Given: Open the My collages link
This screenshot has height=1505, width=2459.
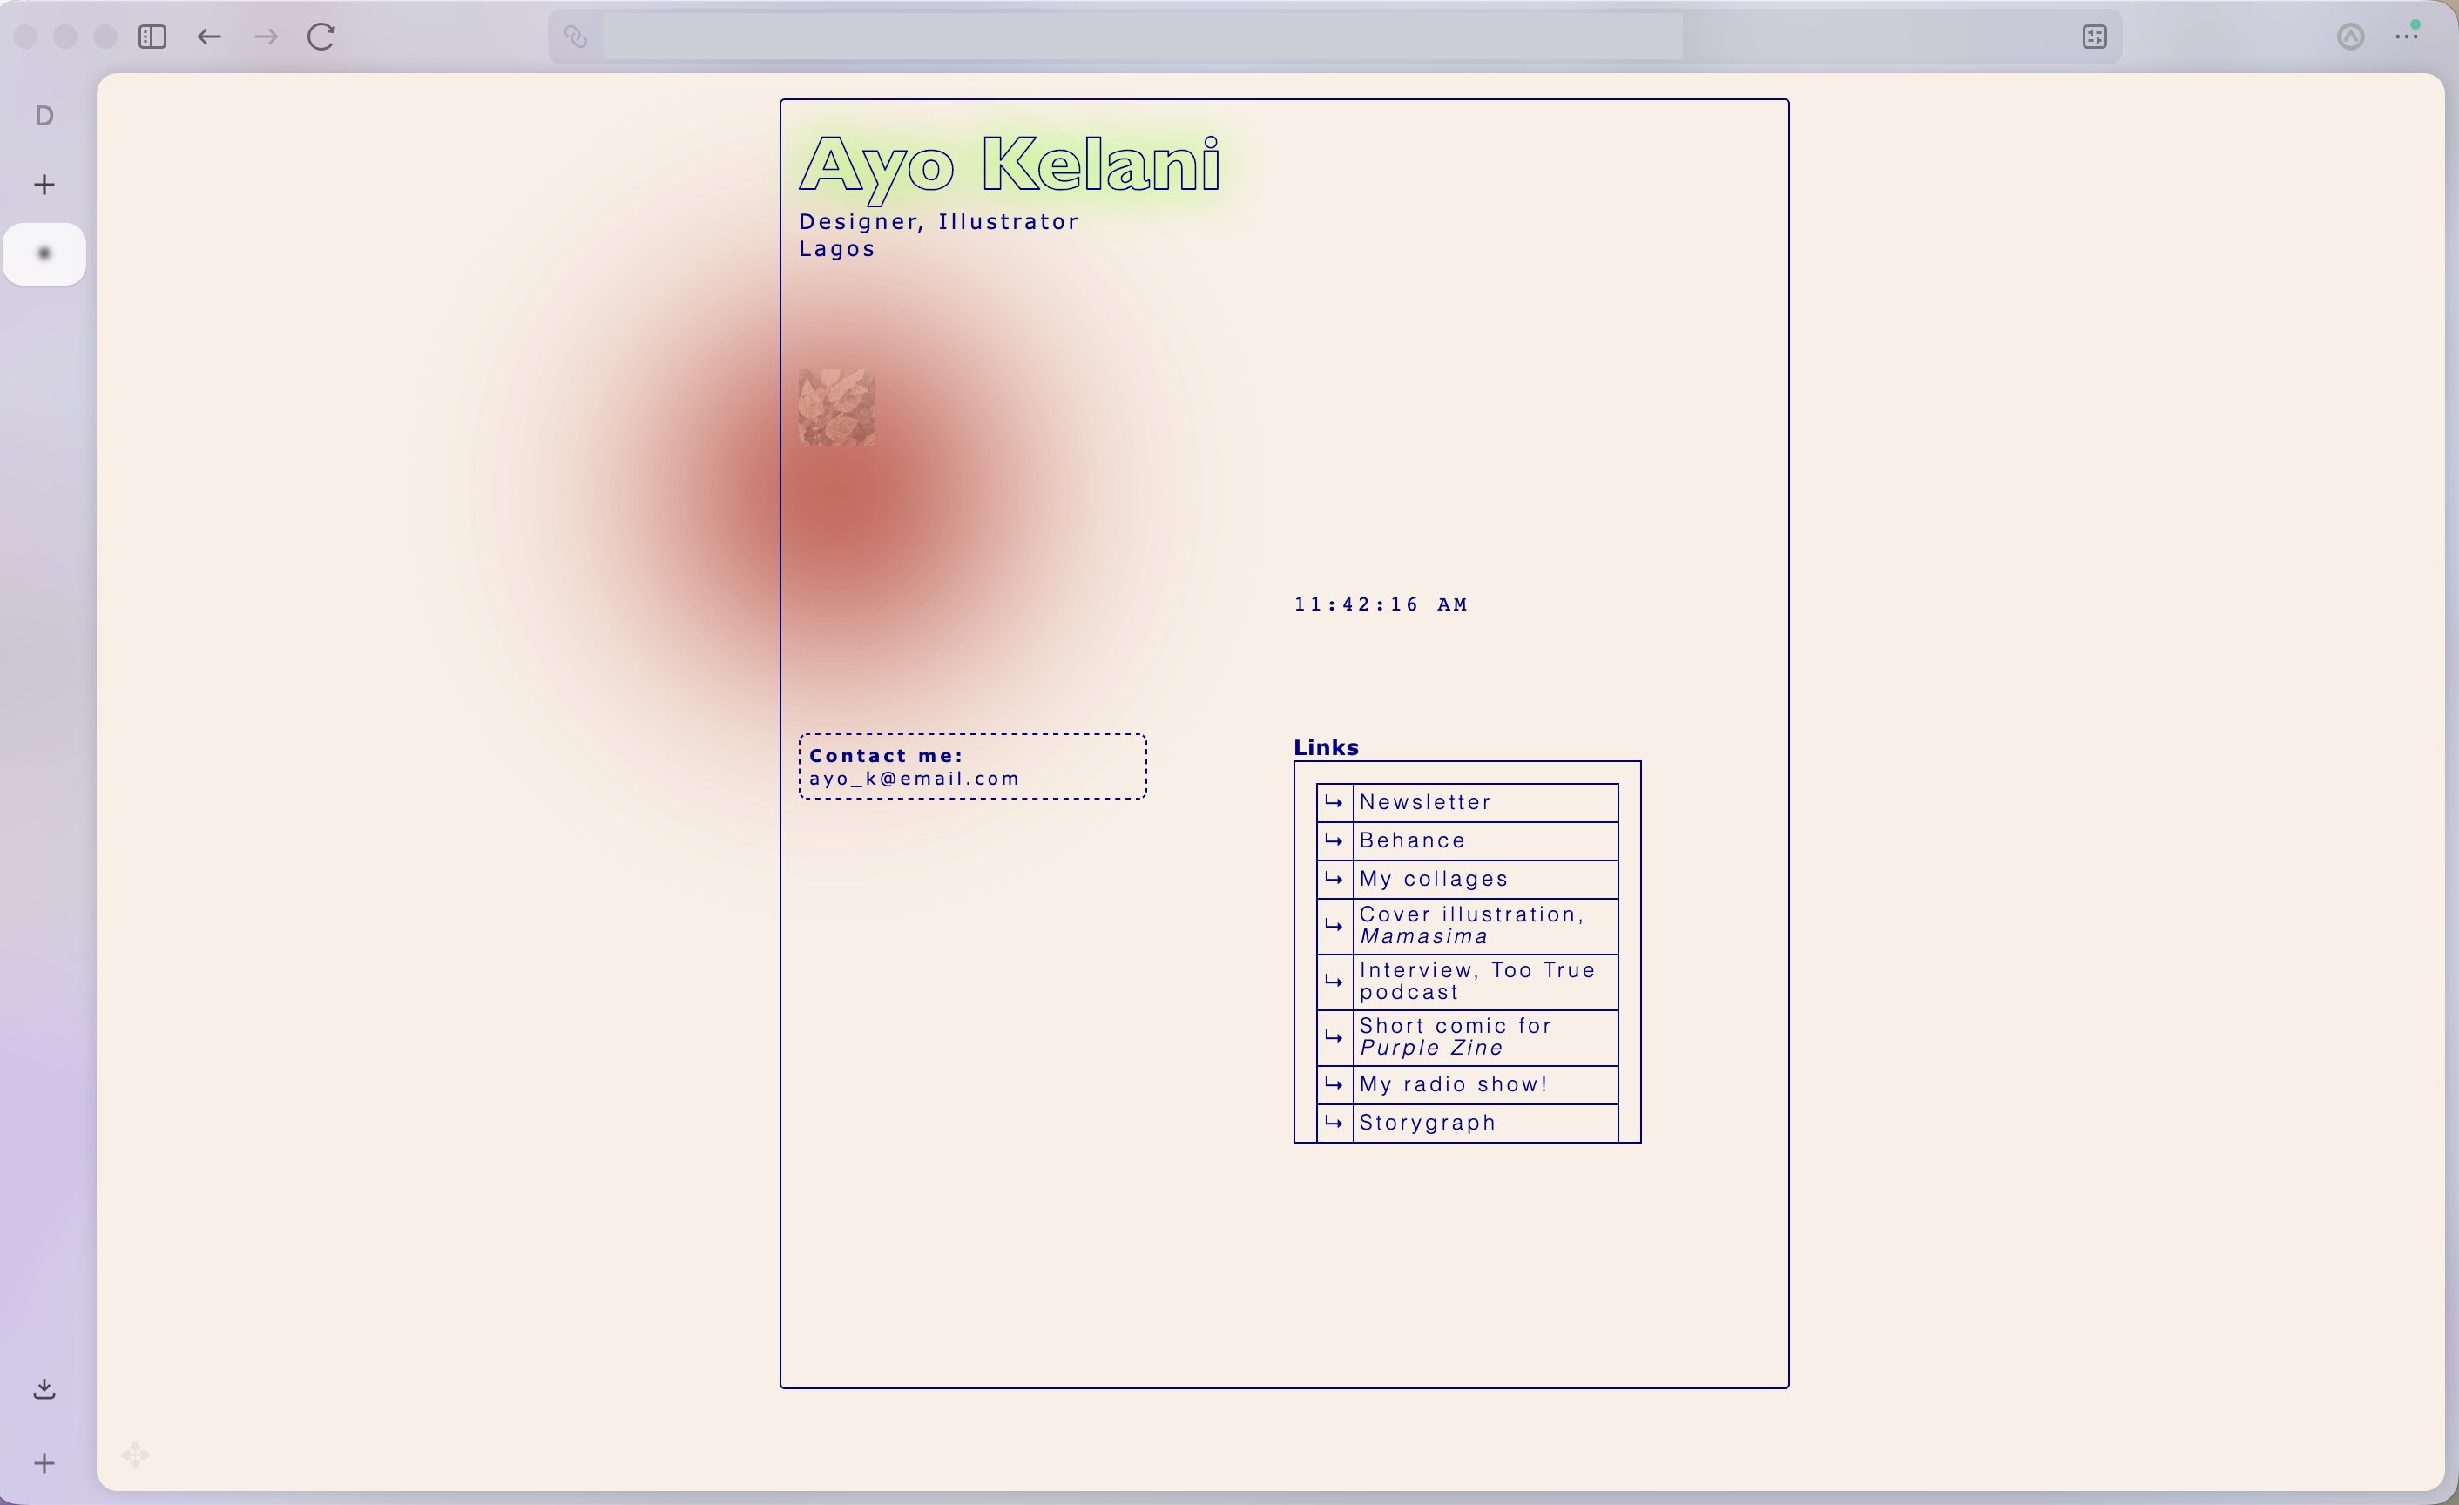Looking at the screenshot, I should pos(1433,880).
